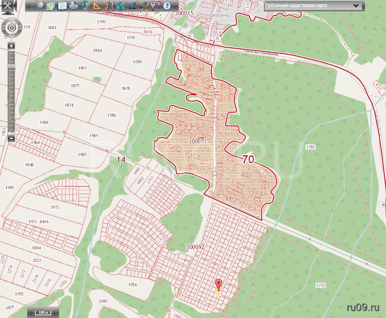Image resolution: width=386 pixels, height=318 pixels.
Task: Expand the Публичная кадастровая карта dropdown
Action: [x=355, y=5]
